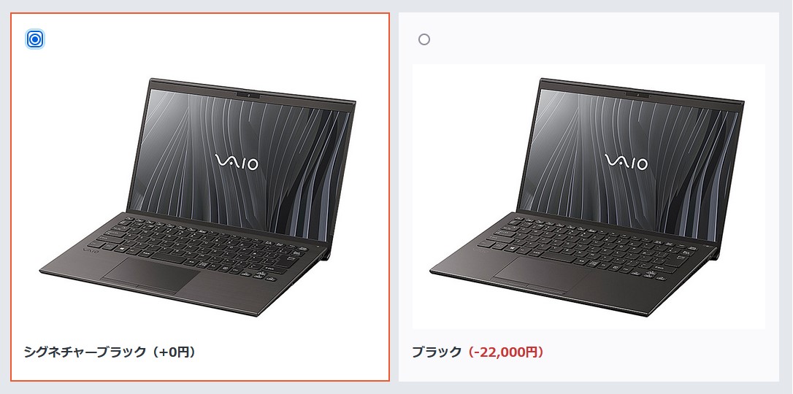Click the red (-22,000円) price discount text
The height and width of the screenshot is (394, 793).
click(503, 352)
